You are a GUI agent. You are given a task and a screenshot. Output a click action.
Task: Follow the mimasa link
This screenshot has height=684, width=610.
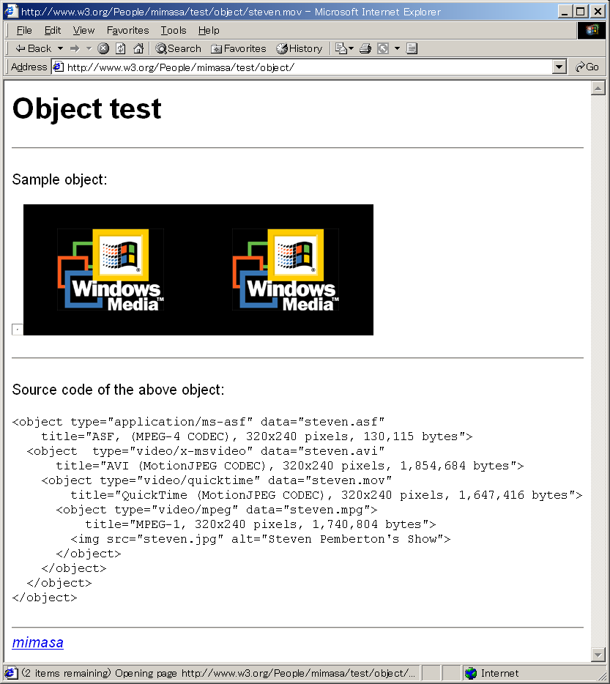[38, 643]
